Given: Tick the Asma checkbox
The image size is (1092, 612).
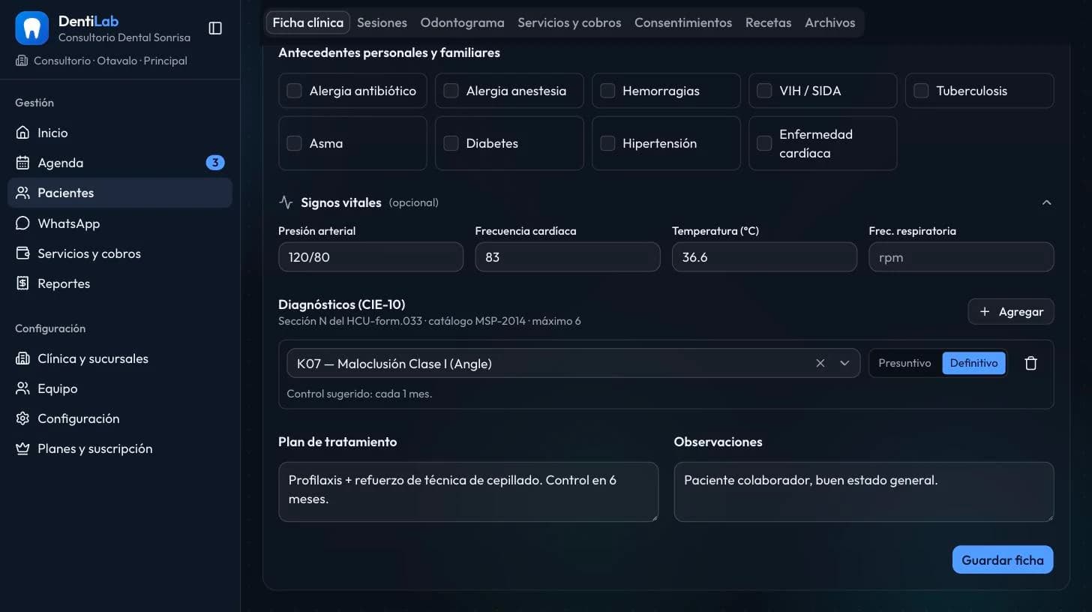Looking at the screenshot, I should click(295, 143).
